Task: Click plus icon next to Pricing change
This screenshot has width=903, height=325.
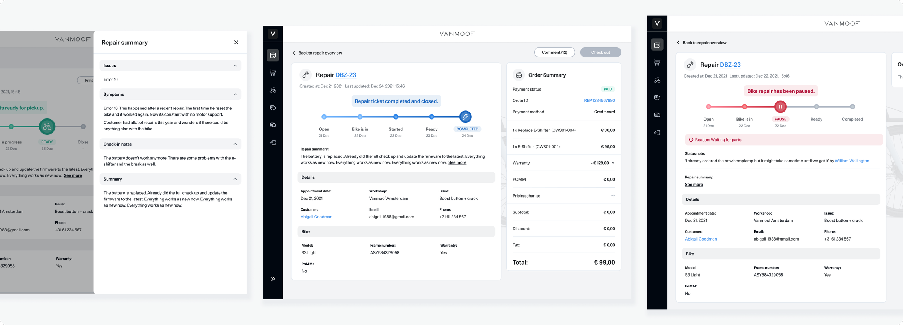Action: [x=613, y=196]
